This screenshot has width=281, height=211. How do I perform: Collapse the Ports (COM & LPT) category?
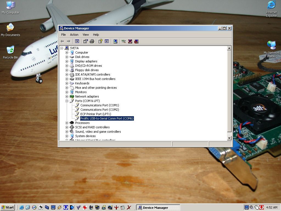pyautogui.click(x=67, y=101)
